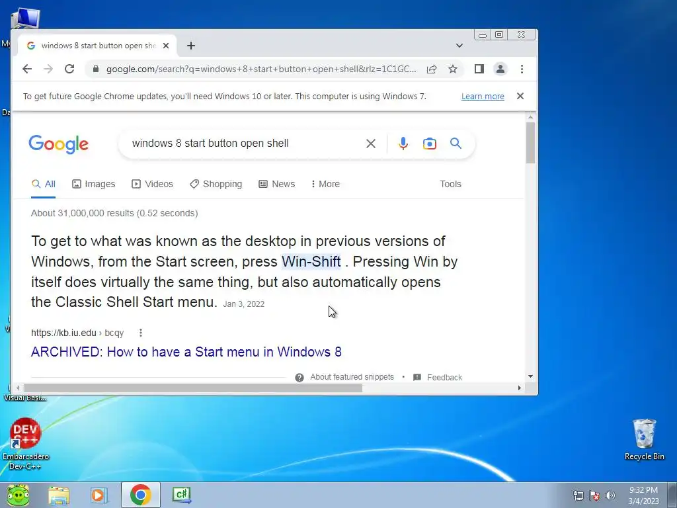Image resolution: width=677 pixels, height=508 pixels.
Task: Close the 'windows 8 start button' tab
Action: [166, 46]
